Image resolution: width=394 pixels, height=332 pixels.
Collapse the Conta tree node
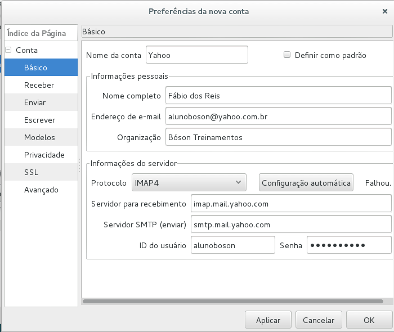tap(8, 50)
